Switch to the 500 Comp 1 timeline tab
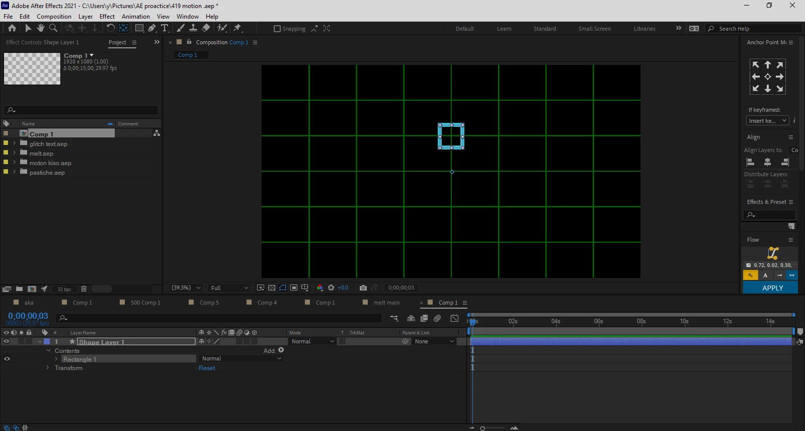Image resolution: width=805 pixels, height=431 pixels. click(145, 303)
